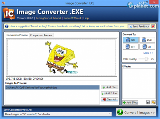The width and height of the screenshot is (160, 119).
Task: Click the Add Folder button
Action: [109, 93]
